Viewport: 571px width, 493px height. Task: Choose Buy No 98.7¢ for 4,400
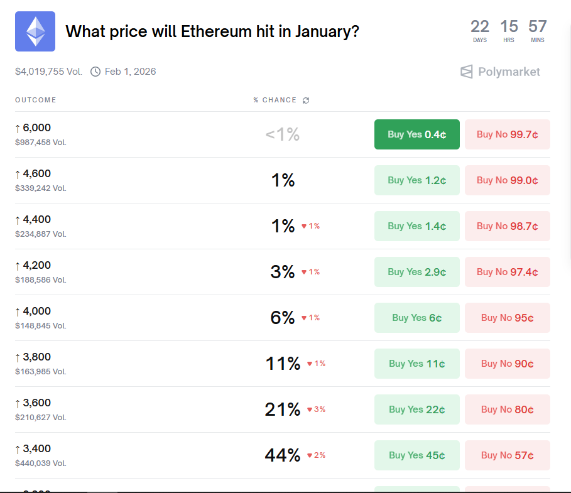tap(507, 226)
